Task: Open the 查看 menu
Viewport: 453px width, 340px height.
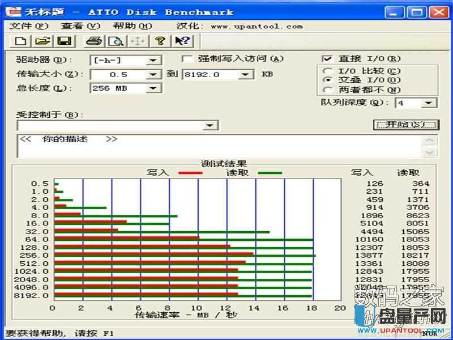Action: coord(80,26)
